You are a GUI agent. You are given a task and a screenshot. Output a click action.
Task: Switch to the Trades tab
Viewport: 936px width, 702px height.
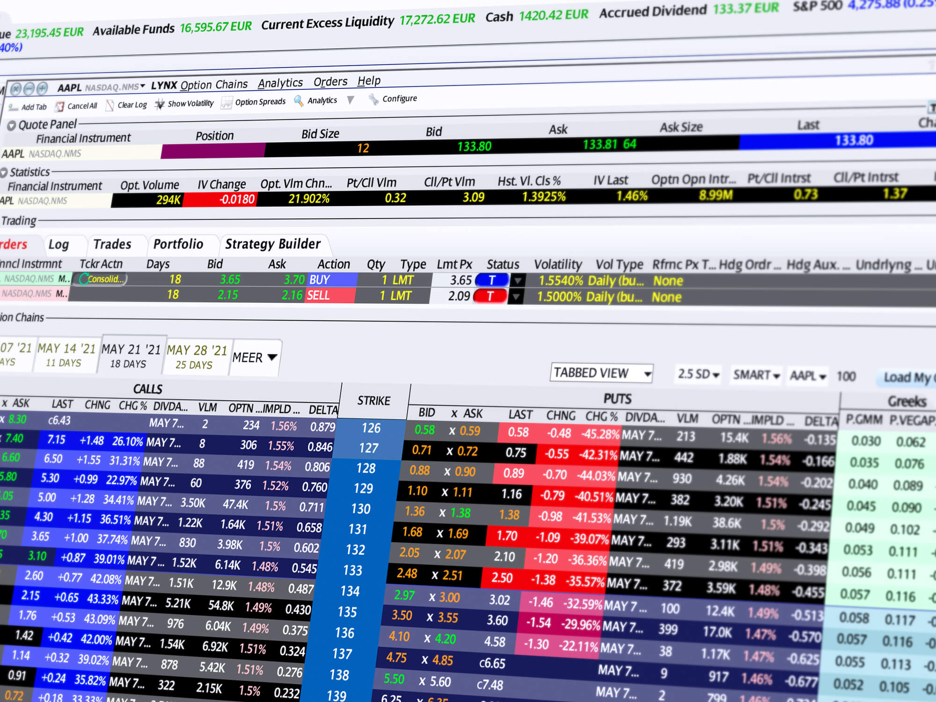pos(112,244)
